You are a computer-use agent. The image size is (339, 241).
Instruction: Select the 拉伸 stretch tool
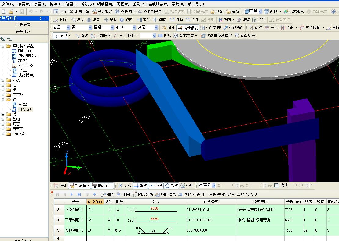click(259, 19)
